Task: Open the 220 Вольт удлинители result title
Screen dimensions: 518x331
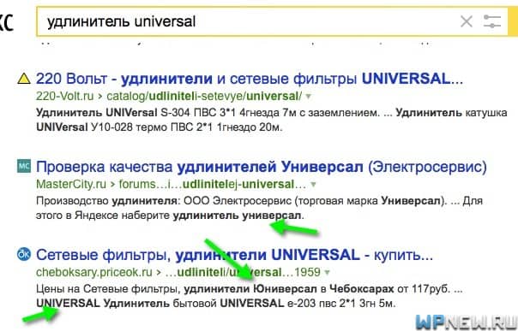Action: (x=250, y=79)
